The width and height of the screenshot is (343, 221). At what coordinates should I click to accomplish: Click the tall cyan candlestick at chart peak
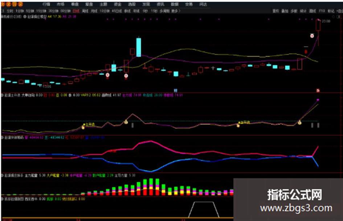coord(138,47)
